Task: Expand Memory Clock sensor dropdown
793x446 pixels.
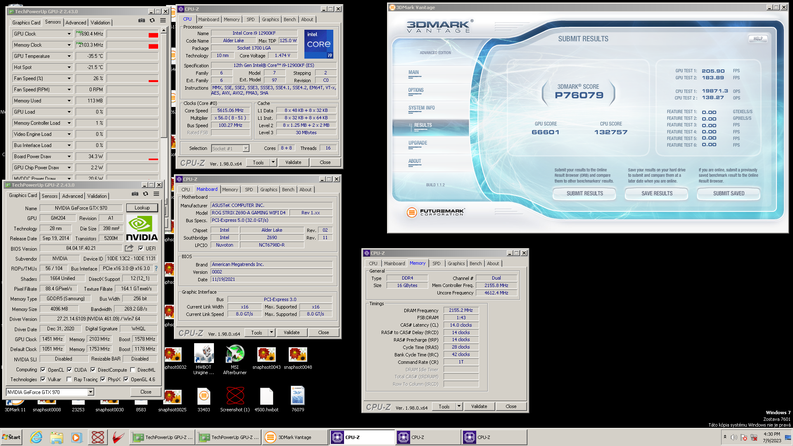Action: point(69,45)
